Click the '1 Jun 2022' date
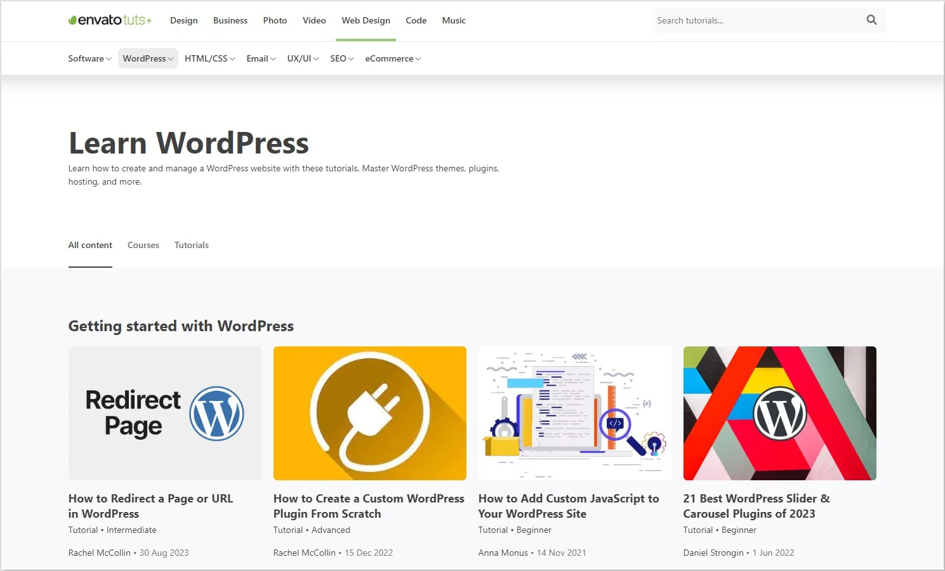Image resolution: width=945 pixels, height=571 pixels. 773,553
